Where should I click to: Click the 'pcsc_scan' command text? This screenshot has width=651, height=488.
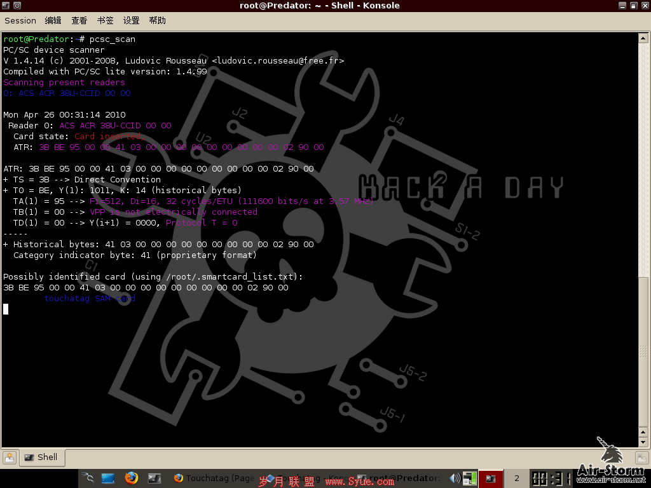112,39
